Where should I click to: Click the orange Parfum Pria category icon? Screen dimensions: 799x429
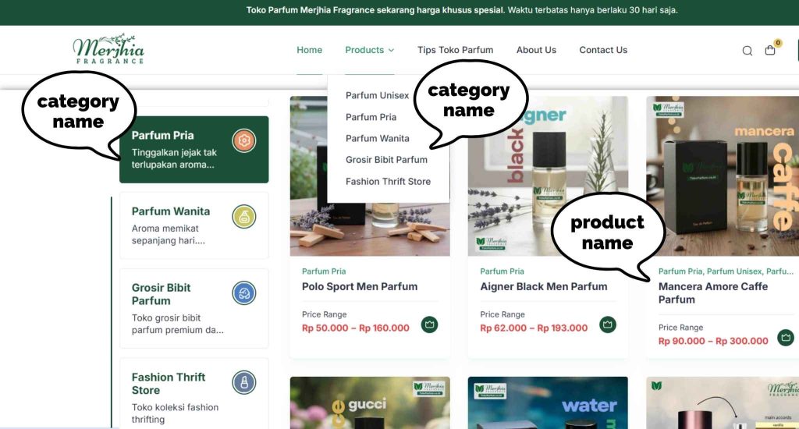click(244, 140)
